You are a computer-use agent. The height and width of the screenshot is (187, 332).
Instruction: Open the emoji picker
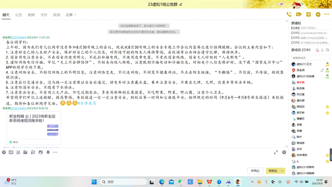(x=4, y=152)
